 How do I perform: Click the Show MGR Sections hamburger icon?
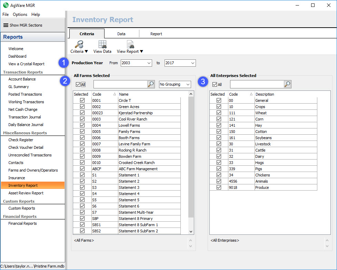tap(6, 25)
